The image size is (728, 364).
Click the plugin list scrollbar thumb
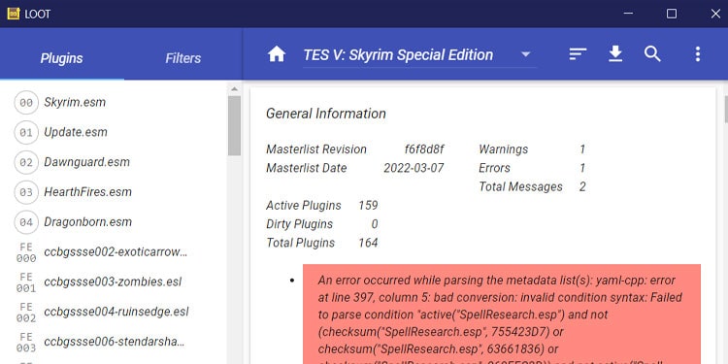pos(234,126)
